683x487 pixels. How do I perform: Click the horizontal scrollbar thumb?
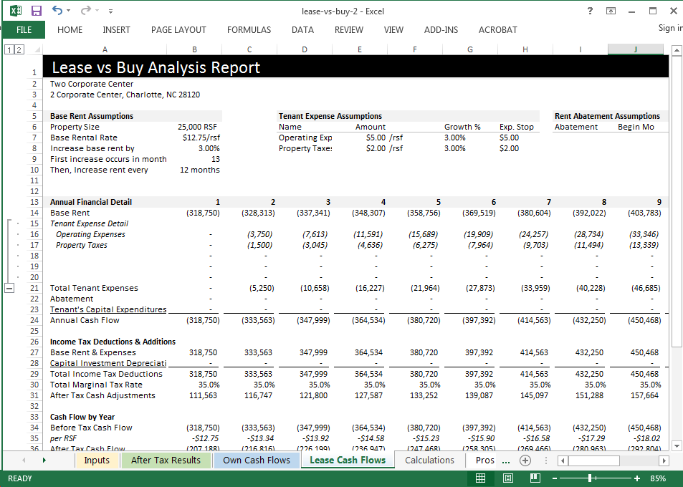[593, 461]
